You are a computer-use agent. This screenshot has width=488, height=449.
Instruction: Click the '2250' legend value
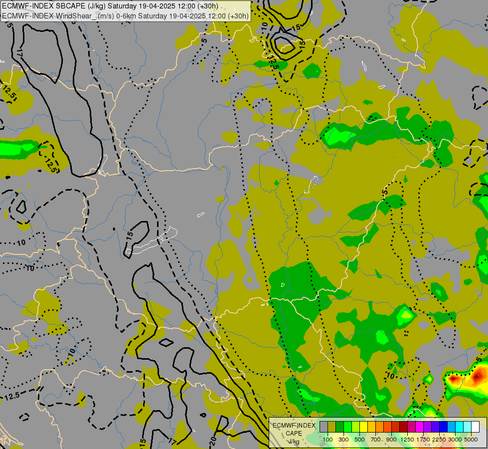click(x=439, y=440)
